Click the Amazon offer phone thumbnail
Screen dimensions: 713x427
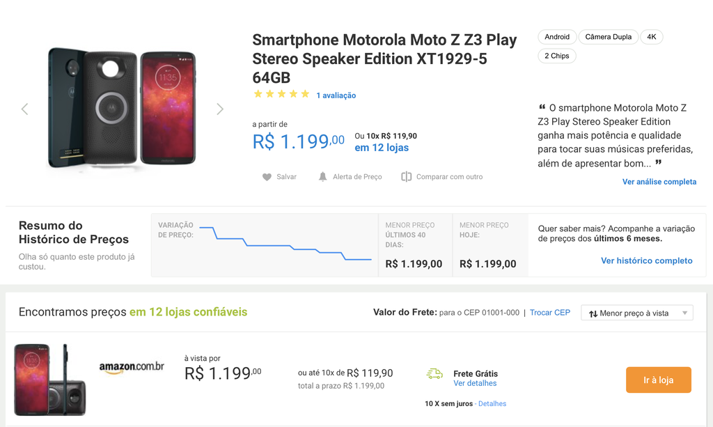coord(49,380)
